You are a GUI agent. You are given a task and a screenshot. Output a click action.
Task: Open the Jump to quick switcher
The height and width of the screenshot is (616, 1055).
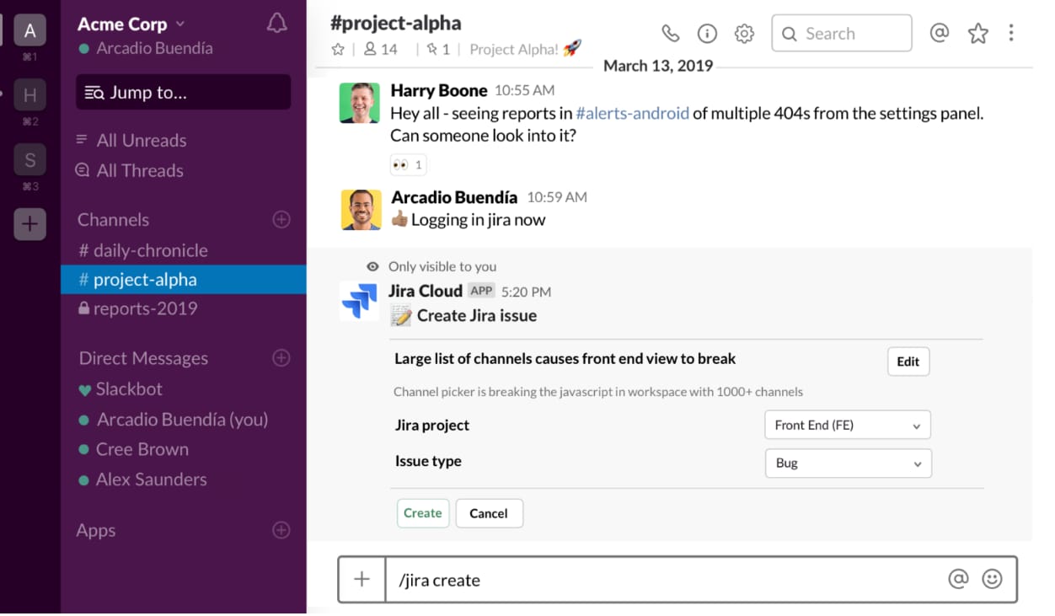point(184,93)
